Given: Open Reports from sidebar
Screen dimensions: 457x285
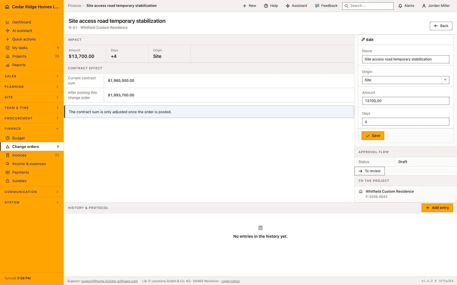Looking at the screenshot, I should pos(32,65).
